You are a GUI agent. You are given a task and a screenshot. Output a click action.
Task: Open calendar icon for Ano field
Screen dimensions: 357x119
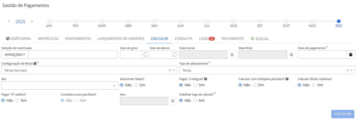tap(173, 101)
